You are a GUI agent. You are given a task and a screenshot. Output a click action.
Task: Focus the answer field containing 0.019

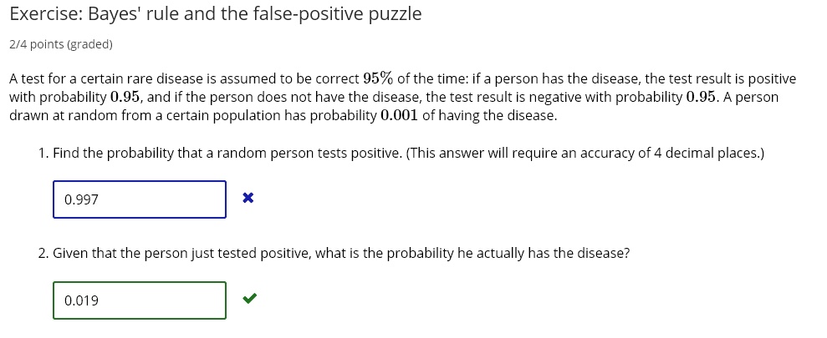pyautogui.click(x=140, y=300)
